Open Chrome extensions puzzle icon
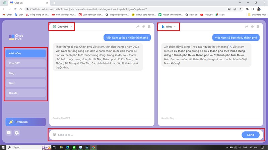 coord(247,9)
